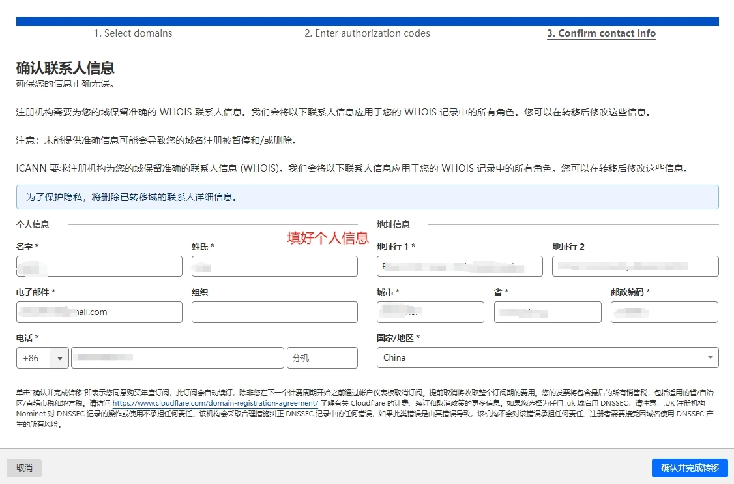734x484 pixels.
Task: Focus the 地址行 2 address field
Action: tap(635, 266)
